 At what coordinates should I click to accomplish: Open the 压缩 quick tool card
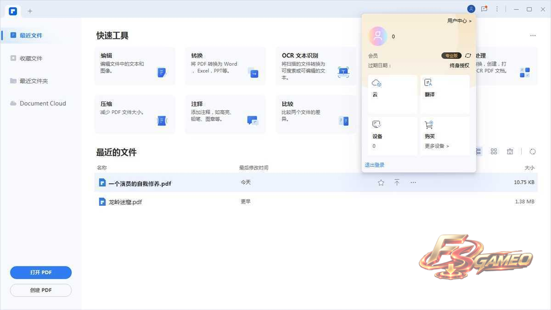(x=135, y=114)
